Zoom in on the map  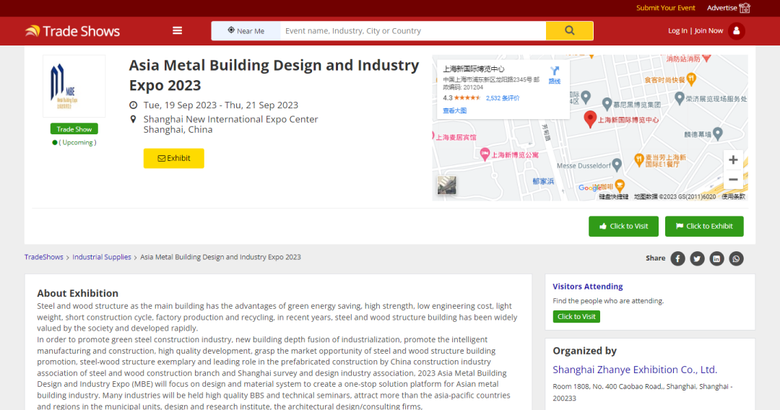[x=733, y=160]
